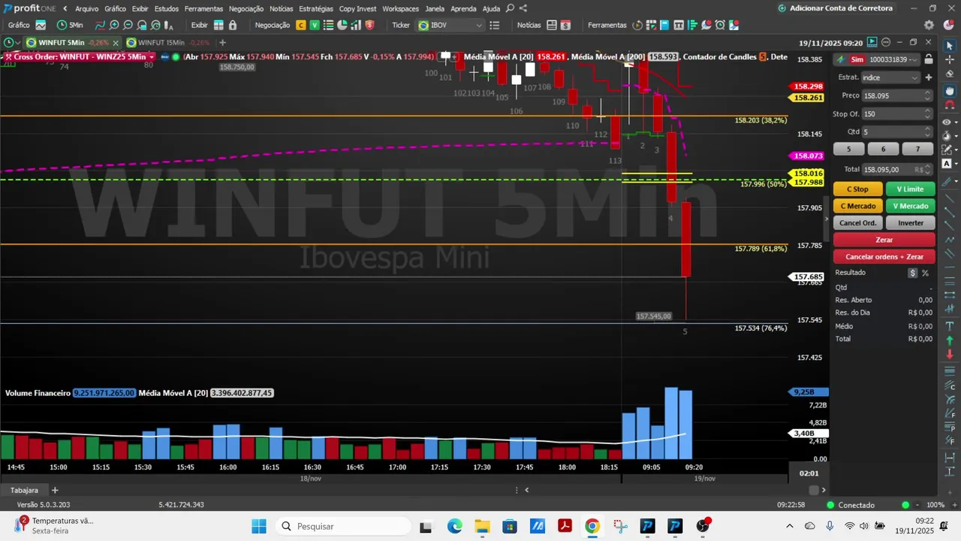
Task: Toggle the padlock beside account selector
Action: pyautogui.click(x=929, y=59)
